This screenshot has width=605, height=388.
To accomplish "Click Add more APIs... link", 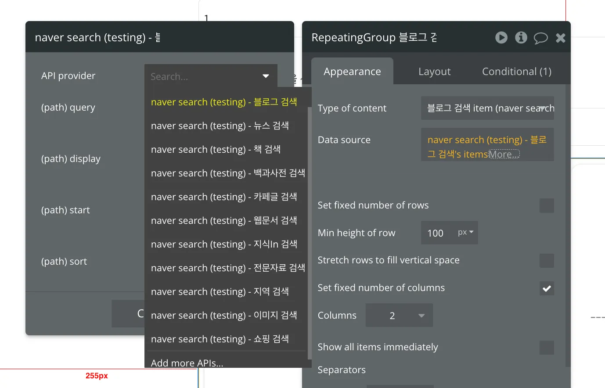I will [187, 363].
